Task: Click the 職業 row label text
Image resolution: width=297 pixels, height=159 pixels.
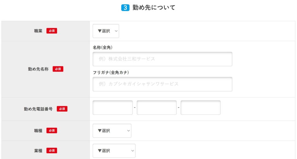Action: 38,31
